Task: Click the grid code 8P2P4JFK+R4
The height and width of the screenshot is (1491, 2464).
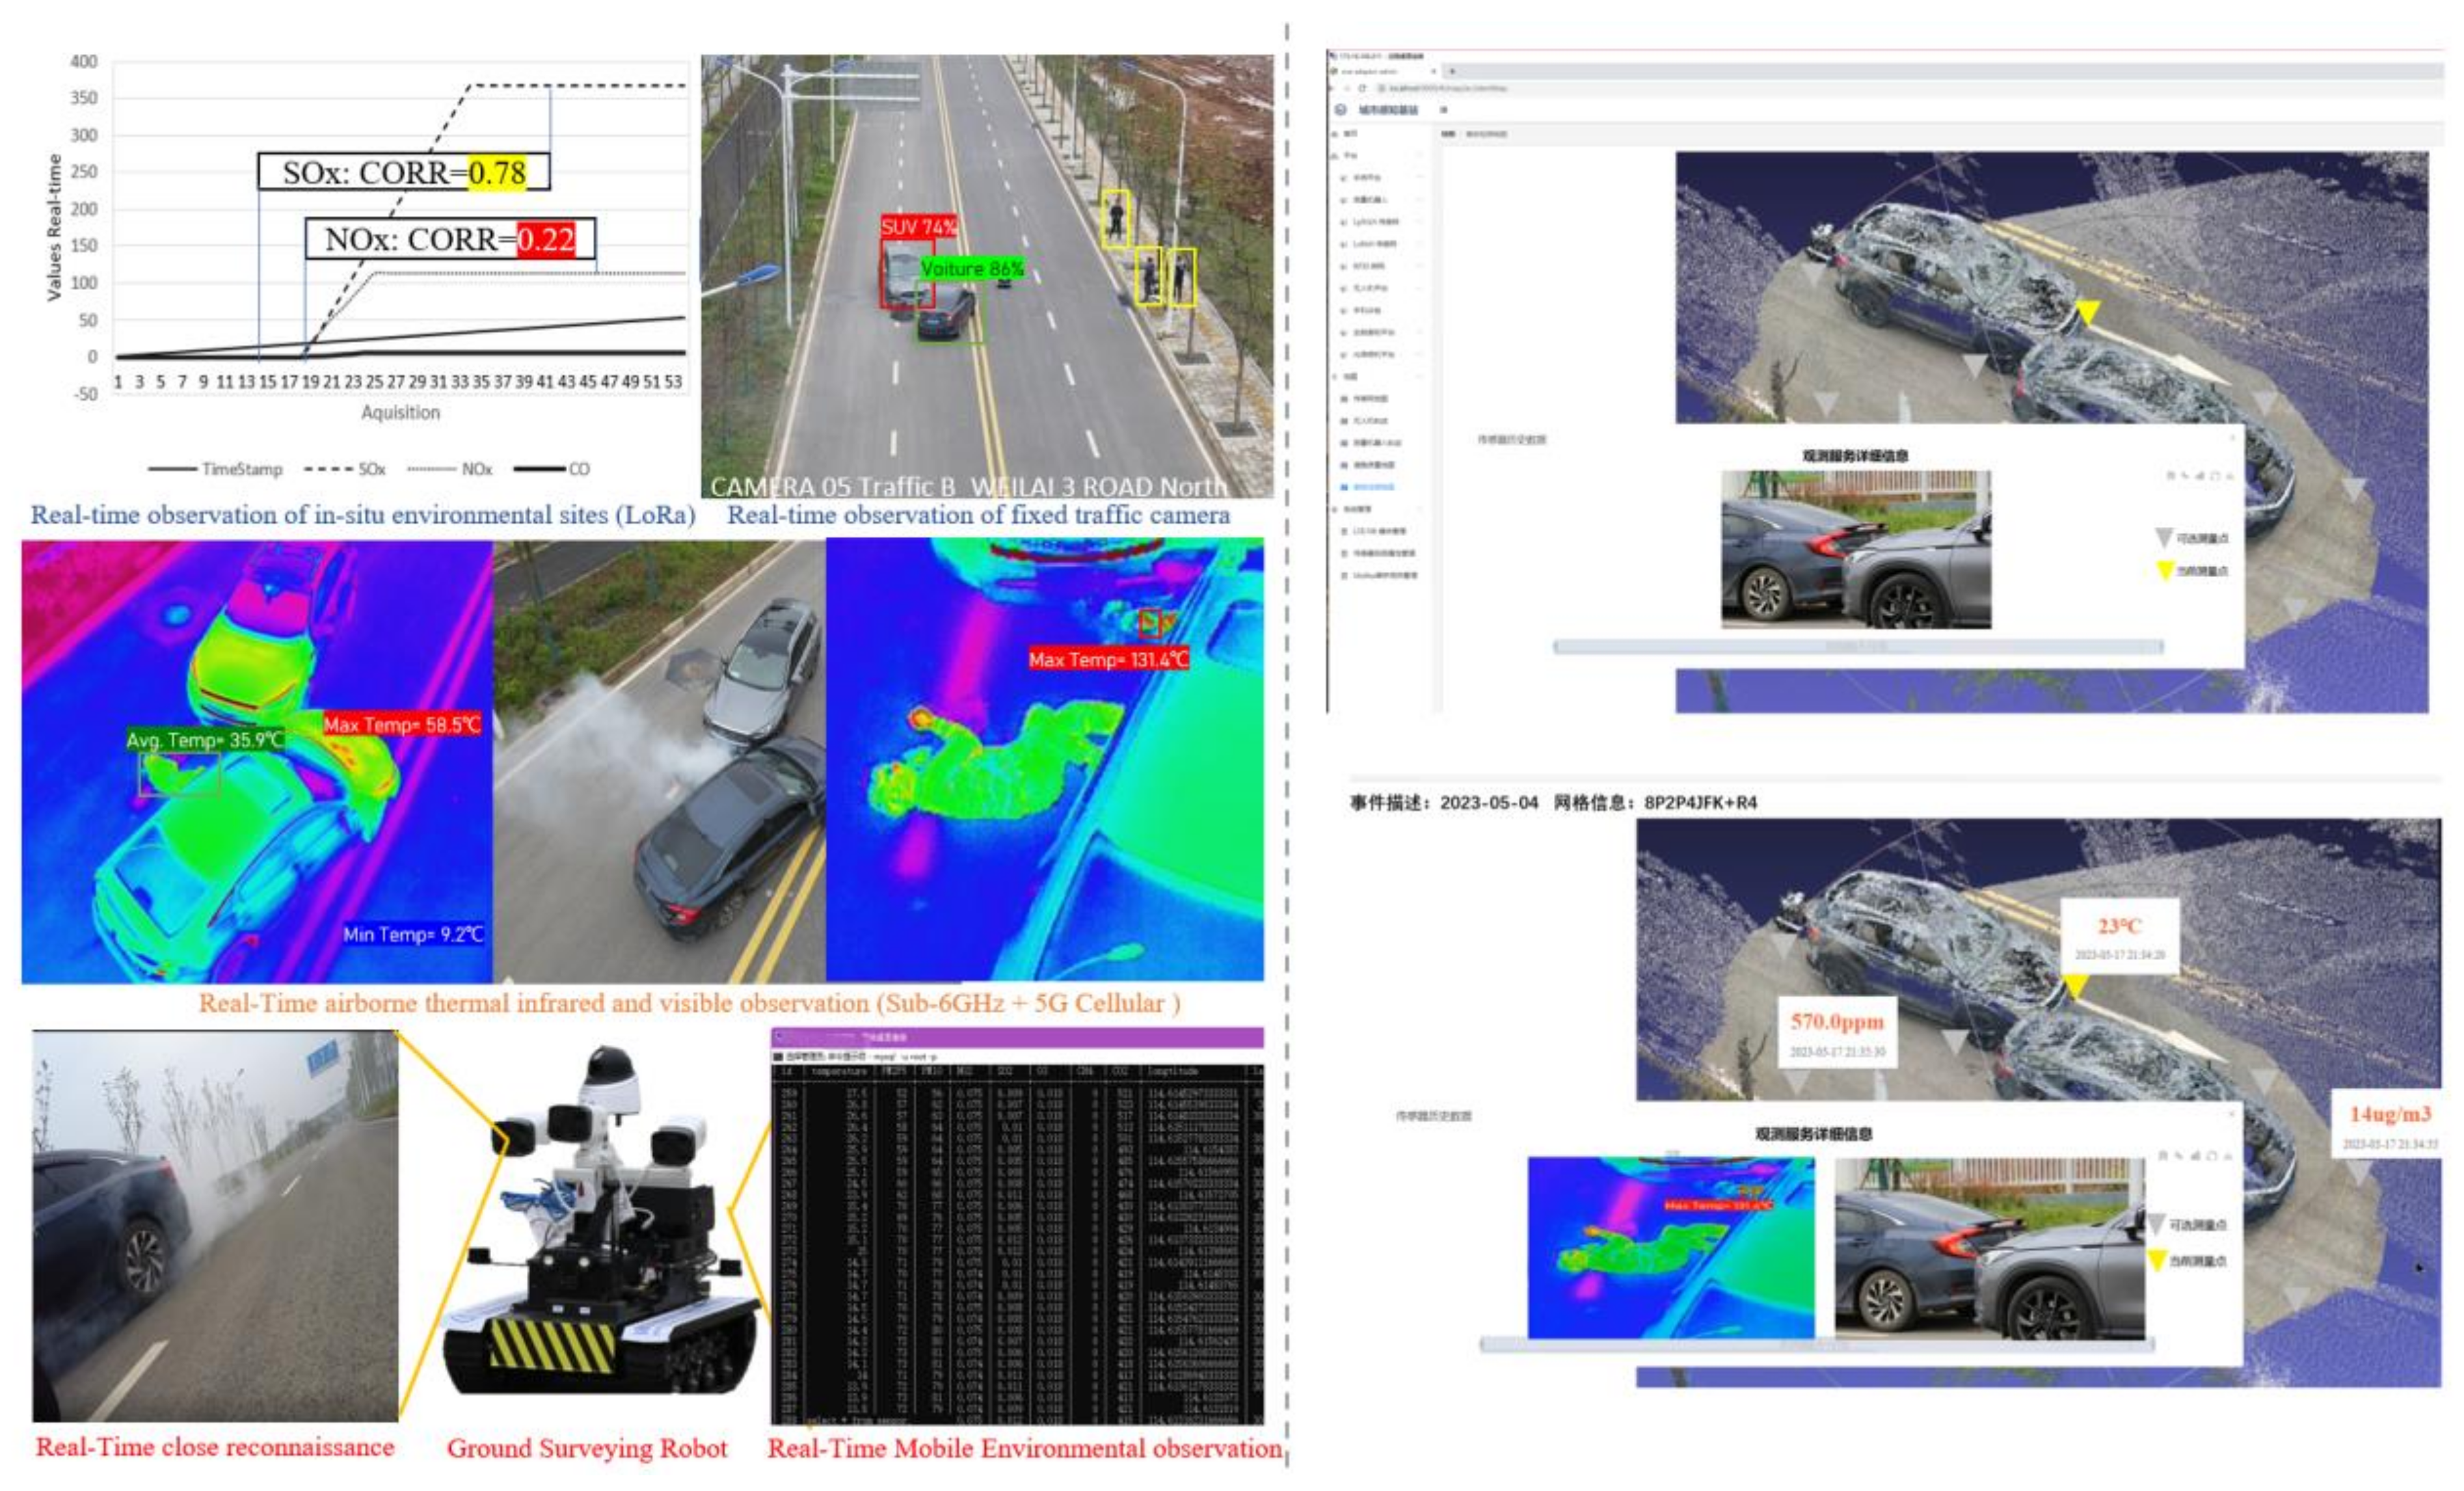Action: point(1700,802)
